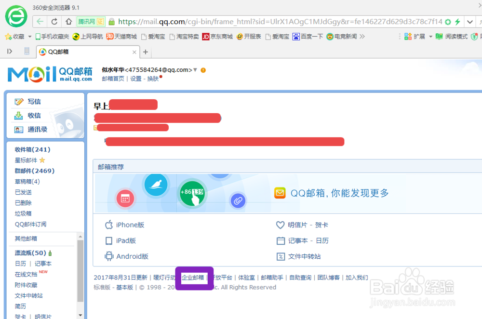482x319 pixels.
Task: Open 电竞新闻 bookmark
Action: (x=342, y=37)
